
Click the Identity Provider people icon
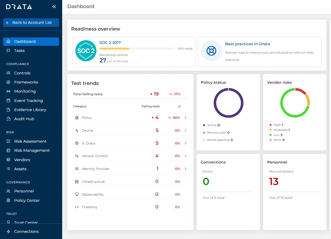pos(77,169)
